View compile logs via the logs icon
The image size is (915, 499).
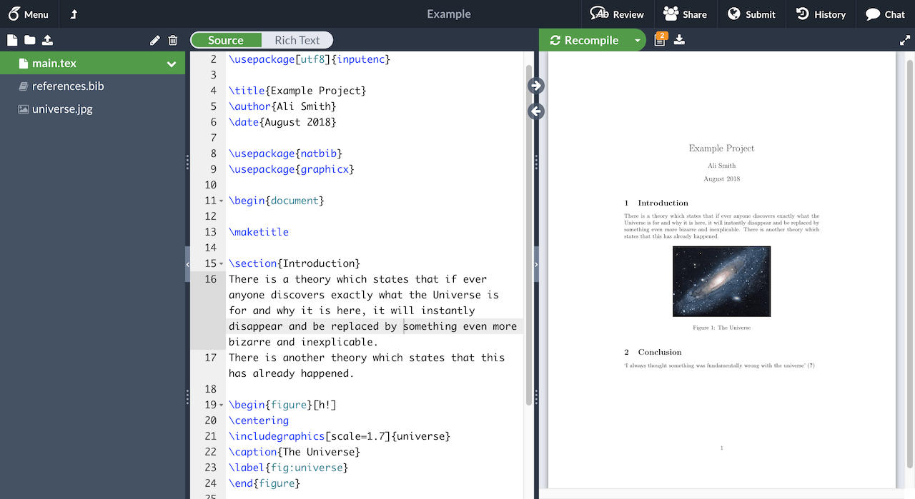tap(659, 40)
